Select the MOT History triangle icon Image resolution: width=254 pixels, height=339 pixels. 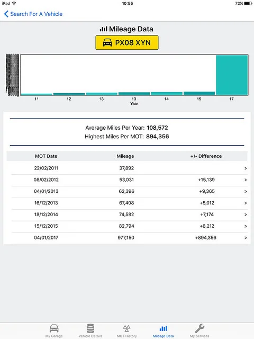pyautogui.click(x=127, y=328)
